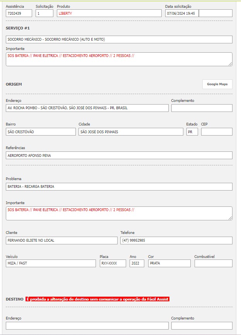Click the Bairro field with São Cristóvão
This screenshot has height=335, width=241.
[41, 132]
